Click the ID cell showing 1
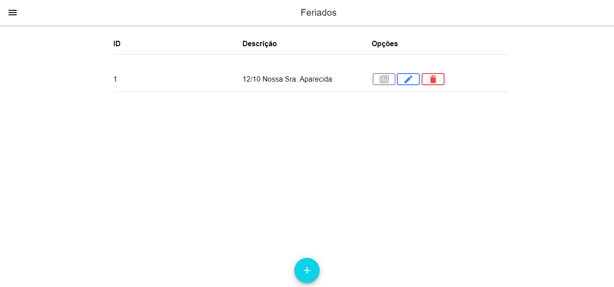Screen dimensions: 614x287 click(115, 79)
